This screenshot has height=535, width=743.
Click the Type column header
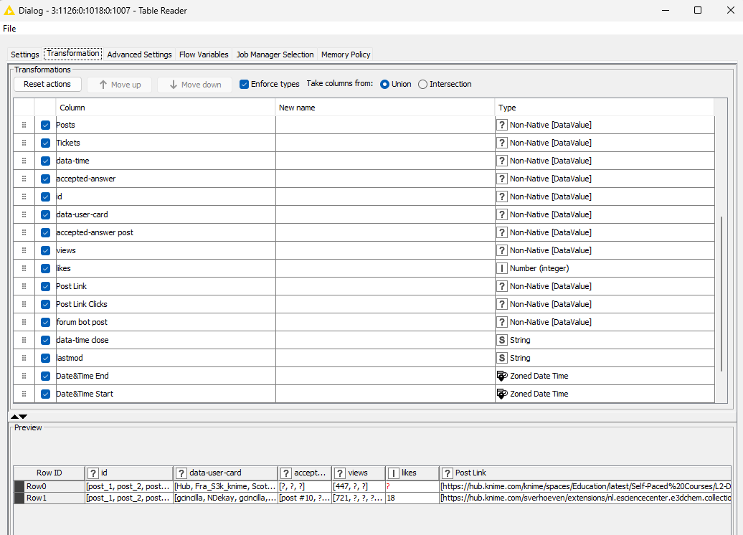coord(605,108)
